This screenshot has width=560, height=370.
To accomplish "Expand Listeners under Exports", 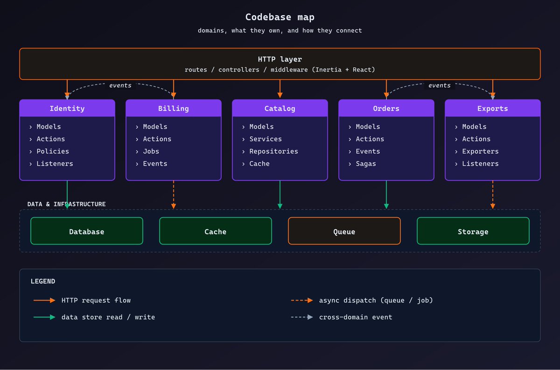I will pos(476,163).
